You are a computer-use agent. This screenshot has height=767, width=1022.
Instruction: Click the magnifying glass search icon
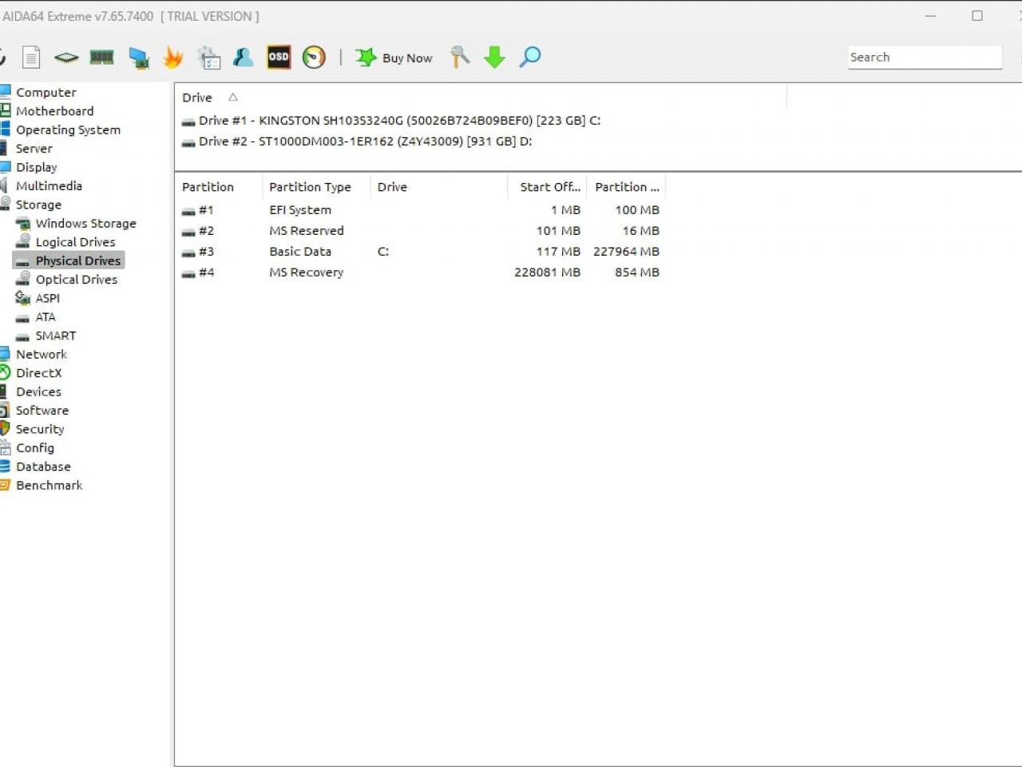pyautogui.click(x=530, y=57)
